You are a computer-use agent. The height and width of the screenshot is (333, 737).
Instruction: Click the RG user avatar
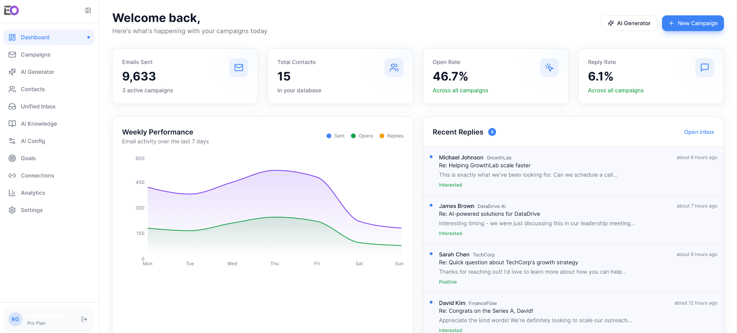pyautogui.click(x=15, y=319)
